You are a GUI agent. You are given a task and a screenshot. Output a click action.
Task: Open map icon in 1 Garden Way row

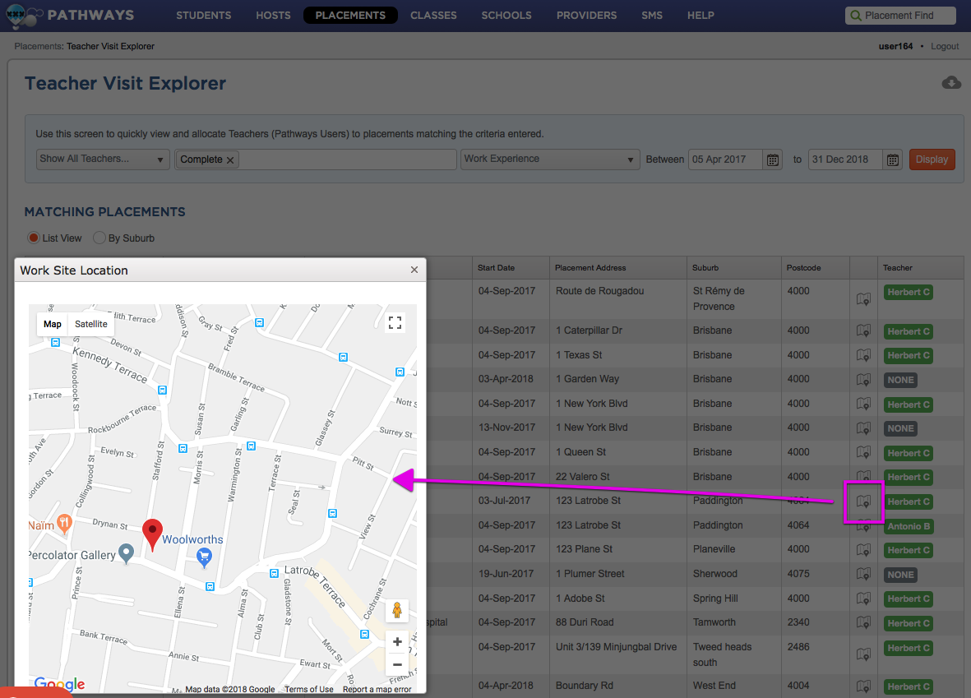tap(863, 380)
